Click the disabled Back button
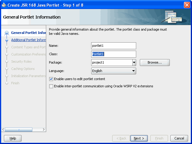The height and width of the screenshot is (144, 192). [x=121, y=138]
